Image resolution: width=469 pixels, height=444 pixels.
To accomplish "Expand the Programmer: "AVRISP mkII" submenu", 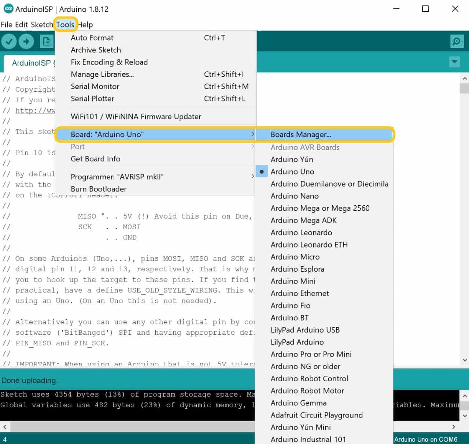I will [x=155, y=177].
